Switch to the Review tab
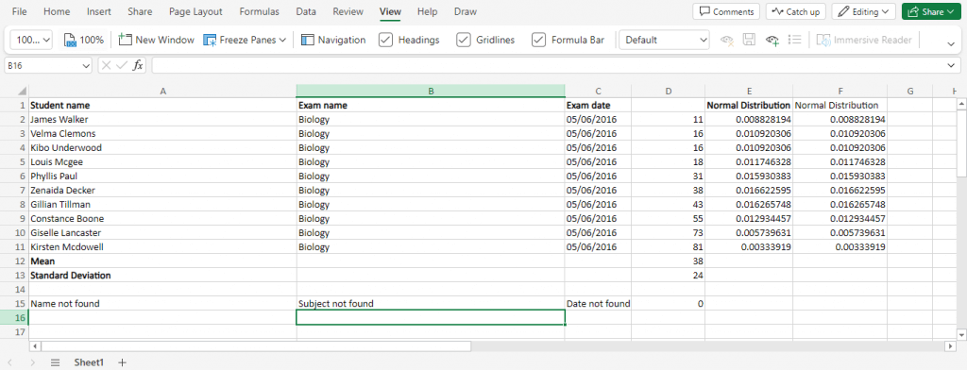967x370 pixels. pos(348,11)
